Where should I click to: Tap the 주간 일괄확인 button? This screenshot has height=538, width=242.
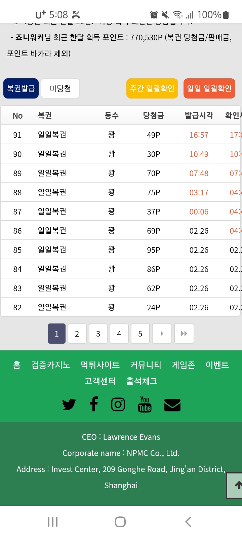pyautogui.click(x=152, y=88)
